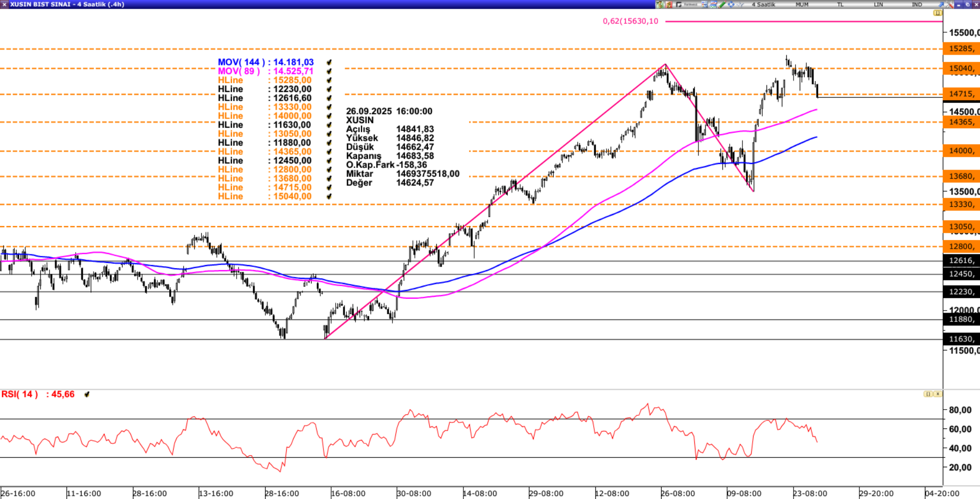Open the IND dropdown in the title bar
The image size is (980, 499).
click(917, 5)
